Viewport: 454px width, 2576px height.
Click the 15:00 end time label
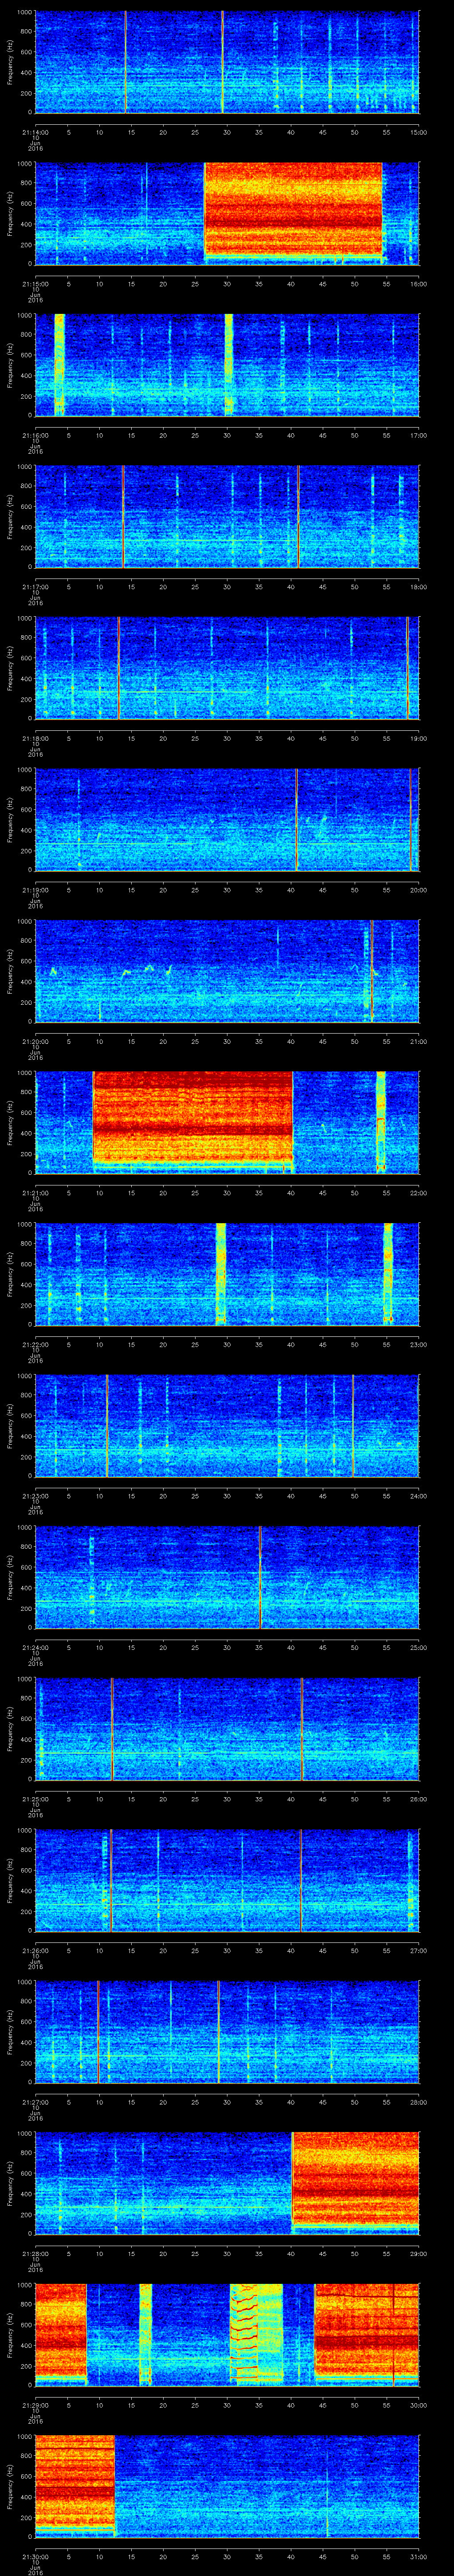418,132
